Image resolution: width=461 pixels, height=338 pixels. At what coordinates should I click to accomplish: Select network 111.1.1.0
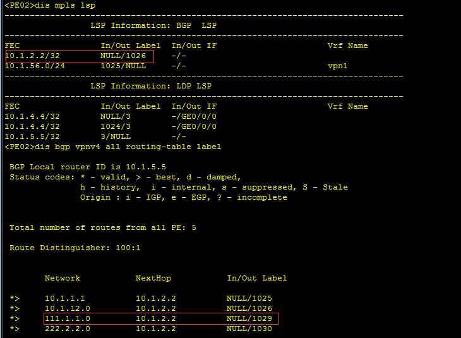pos(68,318)
